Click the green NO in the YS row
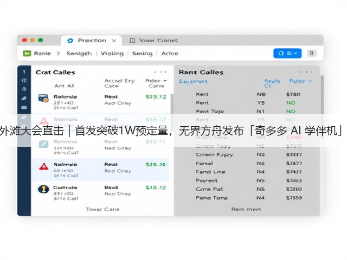Screen dimensions: 347x260 coord(291,103)
